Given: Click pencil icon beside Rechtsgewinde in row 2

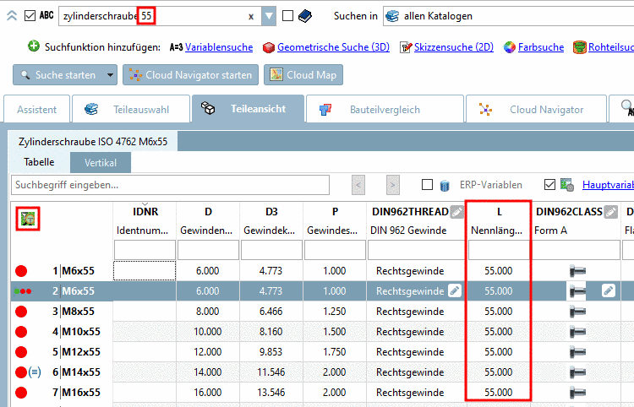Looking at the screenshot, I should point(455,290).
